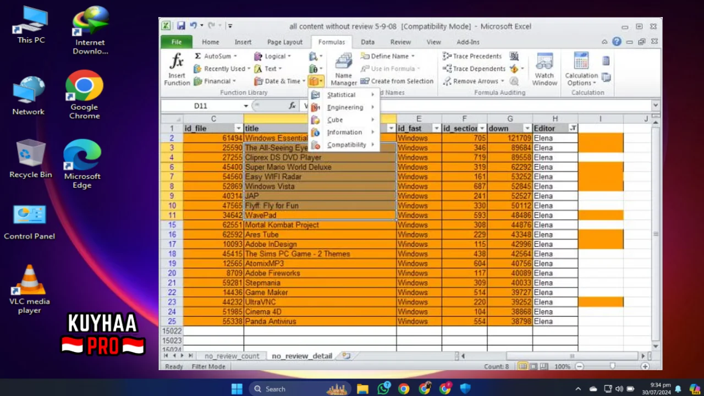Open File Explorer from the taskbar

(x=362, y=389)
